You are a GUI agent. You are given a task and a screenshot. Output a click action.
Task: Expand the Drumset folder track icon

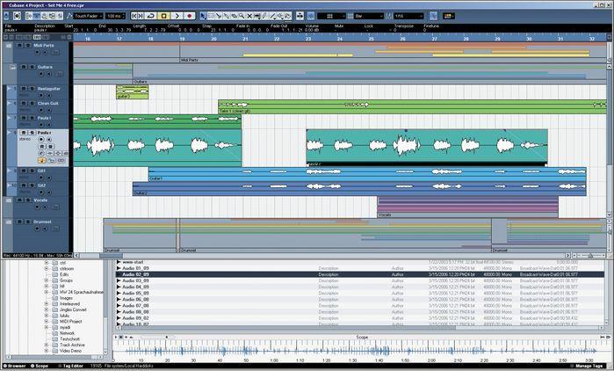pyautogui.click(x=9, y=222)
